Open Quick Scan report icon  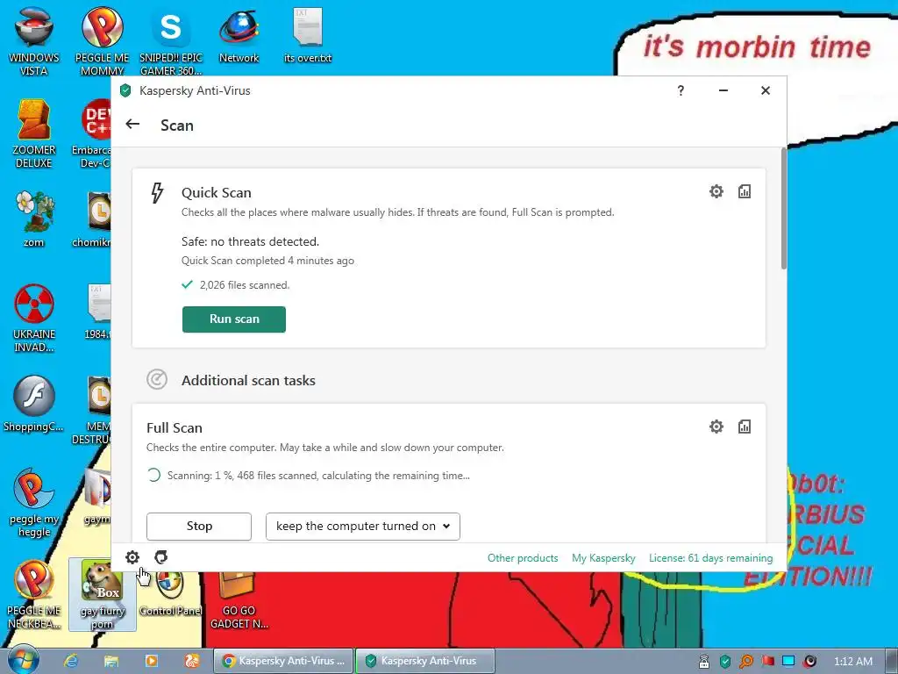(744, 191)
